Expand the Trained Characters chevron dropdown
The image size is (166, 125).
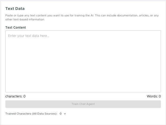(65, 114)
